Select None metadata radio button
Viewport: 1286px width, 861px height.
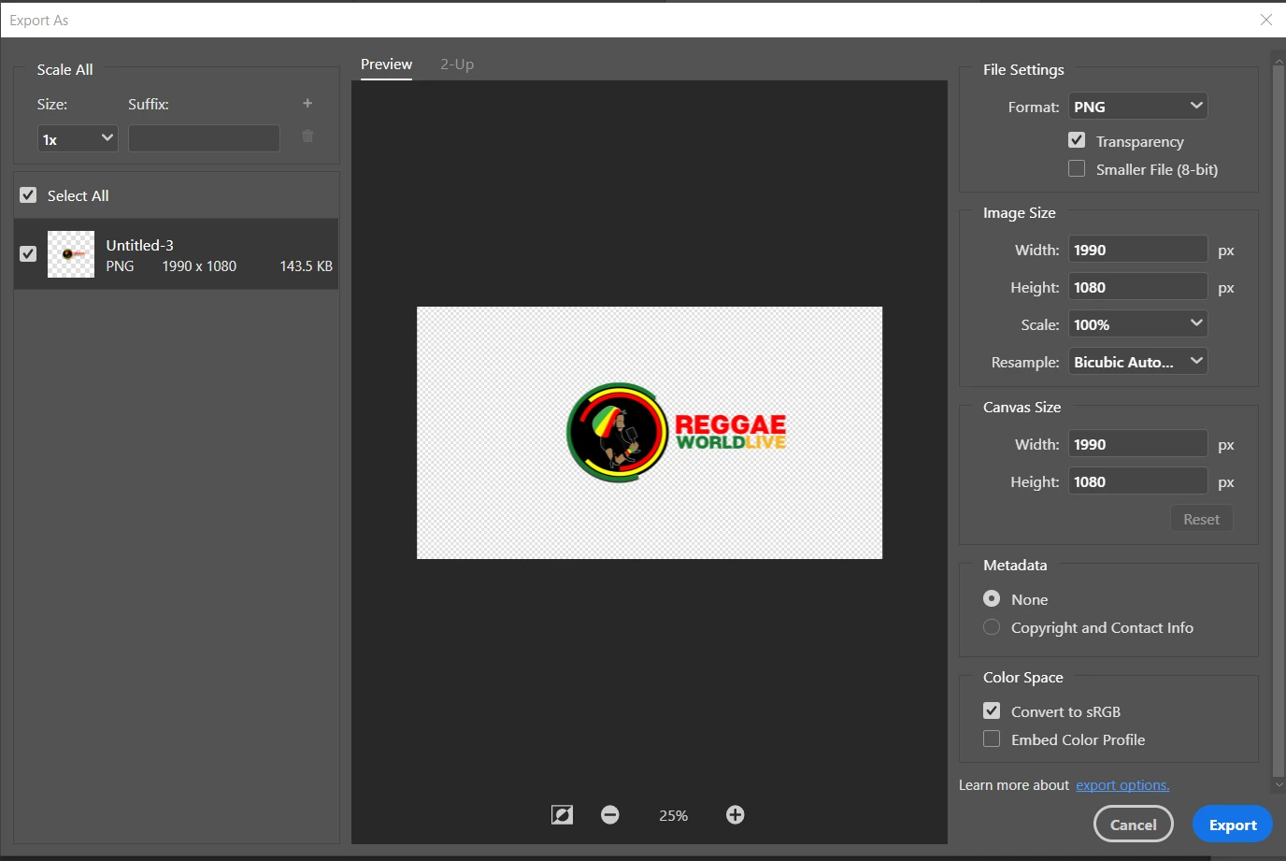click(x=992, y=598)
